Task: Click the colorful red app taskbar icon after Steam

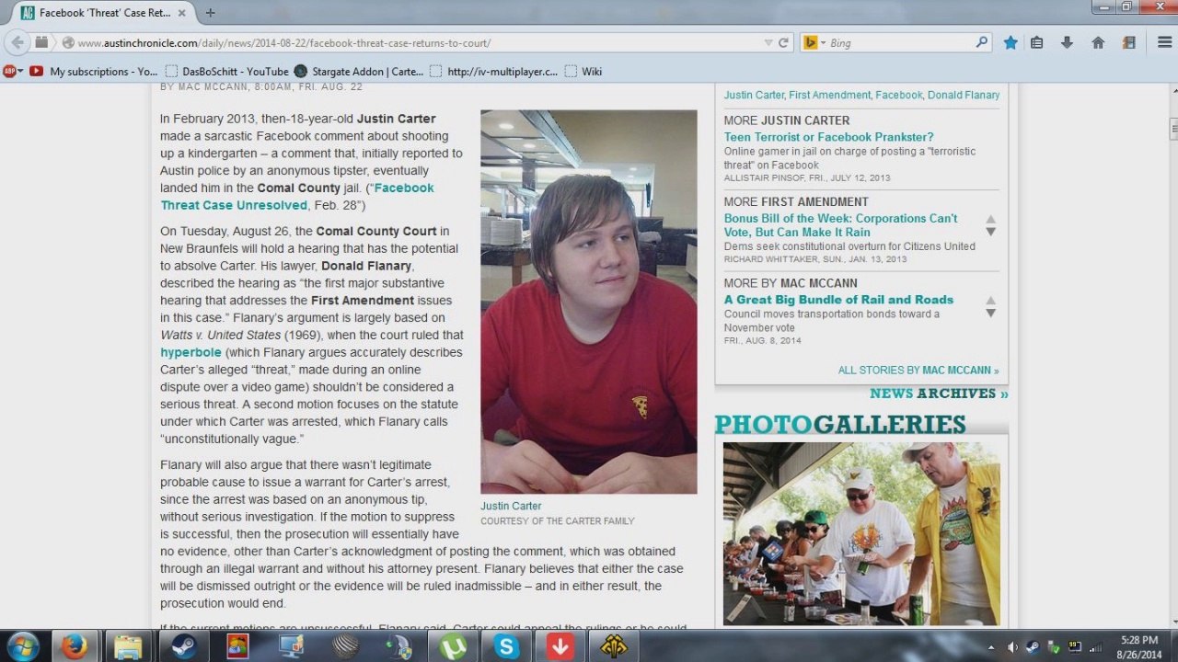Action: coord(237,646)
